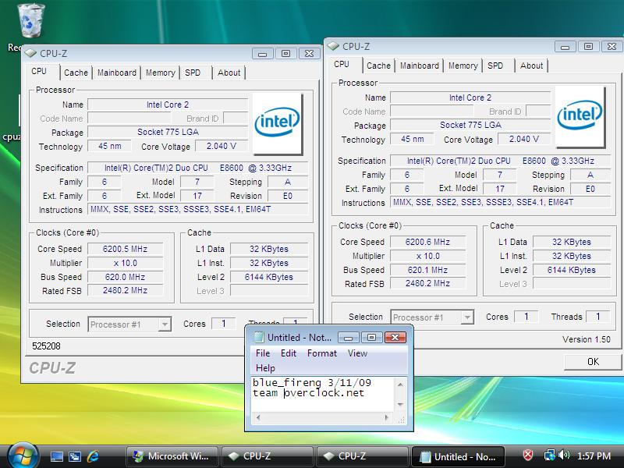Maximize the Notepad window
The height and width of the screenshot is (468, 624).
(372, 338)
